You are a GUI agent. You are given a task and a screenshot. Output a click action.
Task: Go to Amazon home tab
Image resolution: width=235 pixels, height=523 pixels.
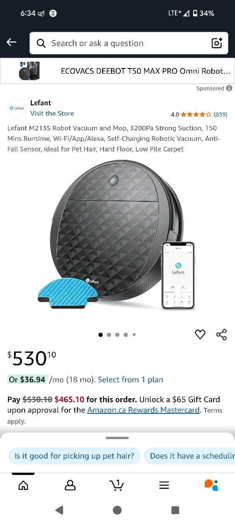[x=23, y=485]
